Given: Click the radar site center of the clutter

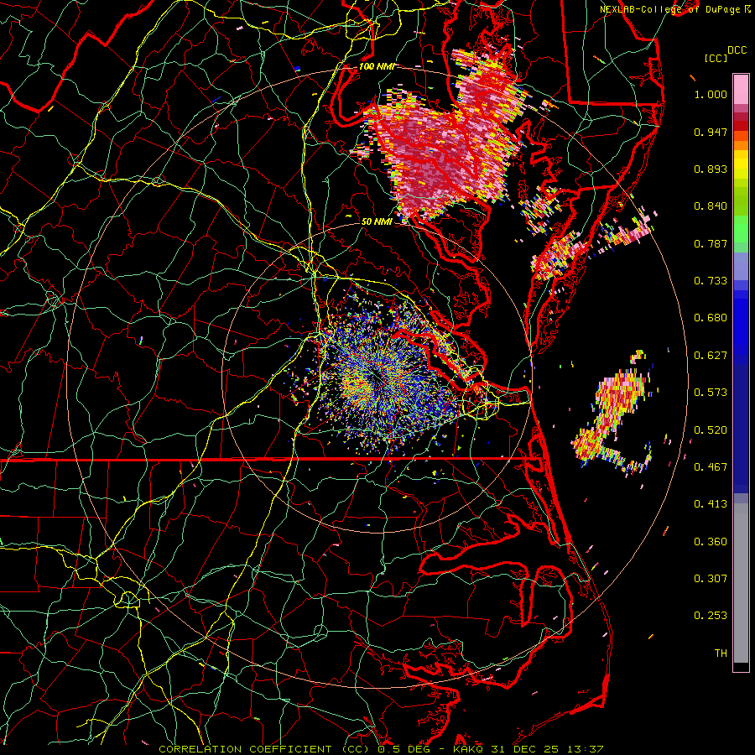Looking at the screenshot, I should 377,379.
